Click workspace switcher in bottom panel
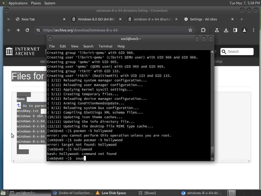This screenshot has width=261, height=196. (x=231, y=193)
